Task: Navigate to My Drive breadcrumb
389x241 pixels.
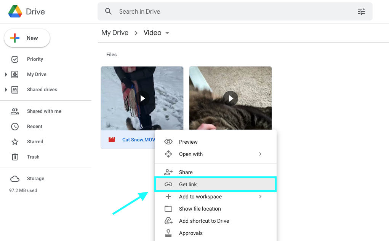Action: 115,33
